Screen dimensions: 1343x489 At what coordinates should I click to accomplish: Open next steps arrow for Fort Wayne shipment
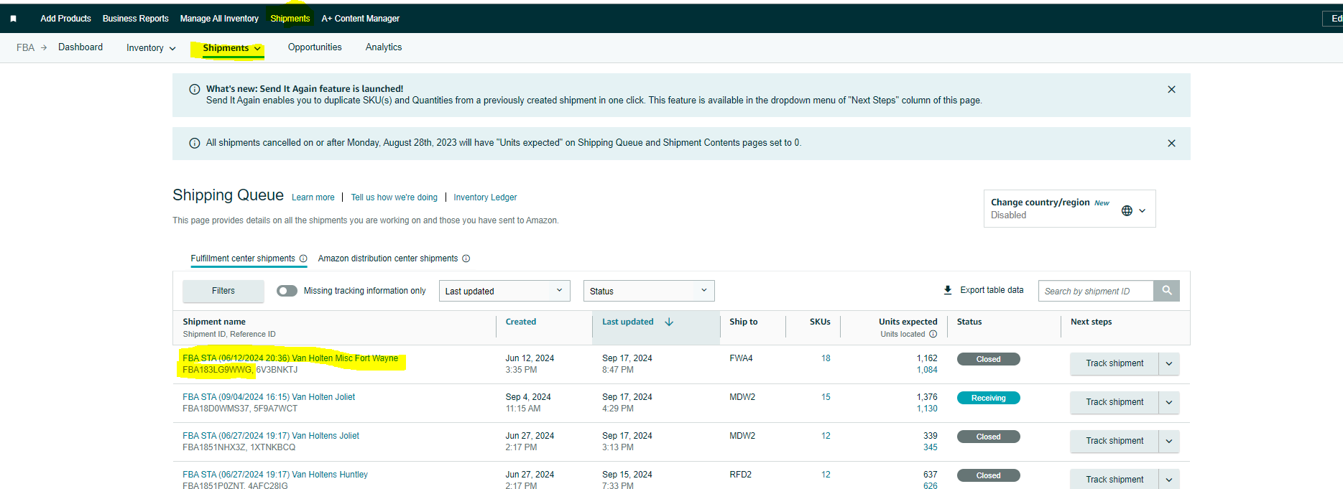1169,364
